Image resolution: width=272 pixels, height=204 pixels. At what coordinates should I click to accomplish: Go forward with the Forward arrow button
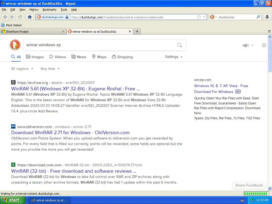point(12,17)
